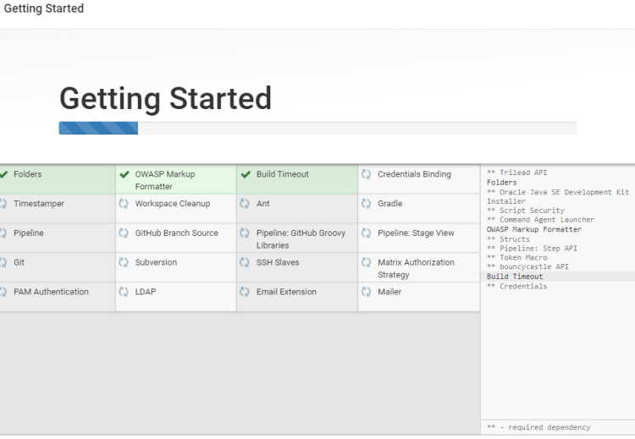Click Oracle Java SE Development Kit log line

click(558, 196)
